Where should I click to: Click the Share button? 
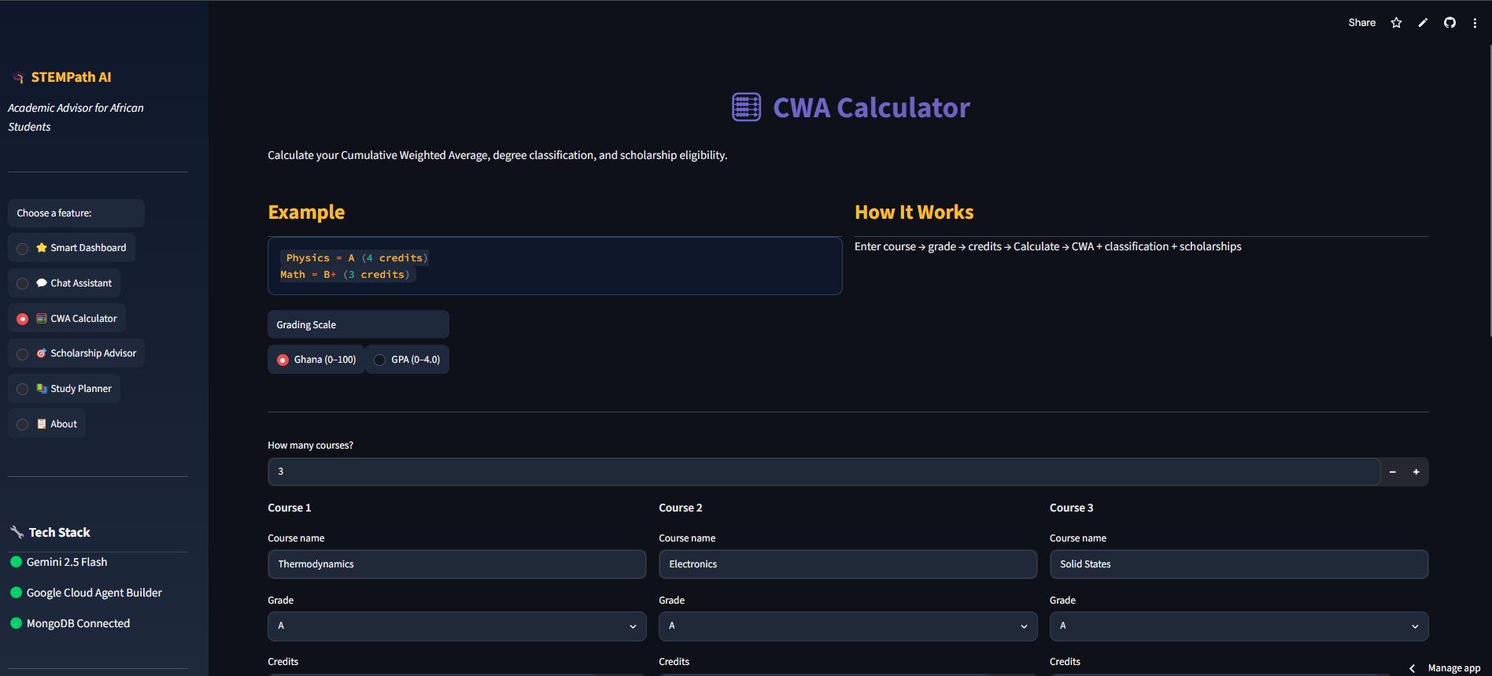[1362, 23]
